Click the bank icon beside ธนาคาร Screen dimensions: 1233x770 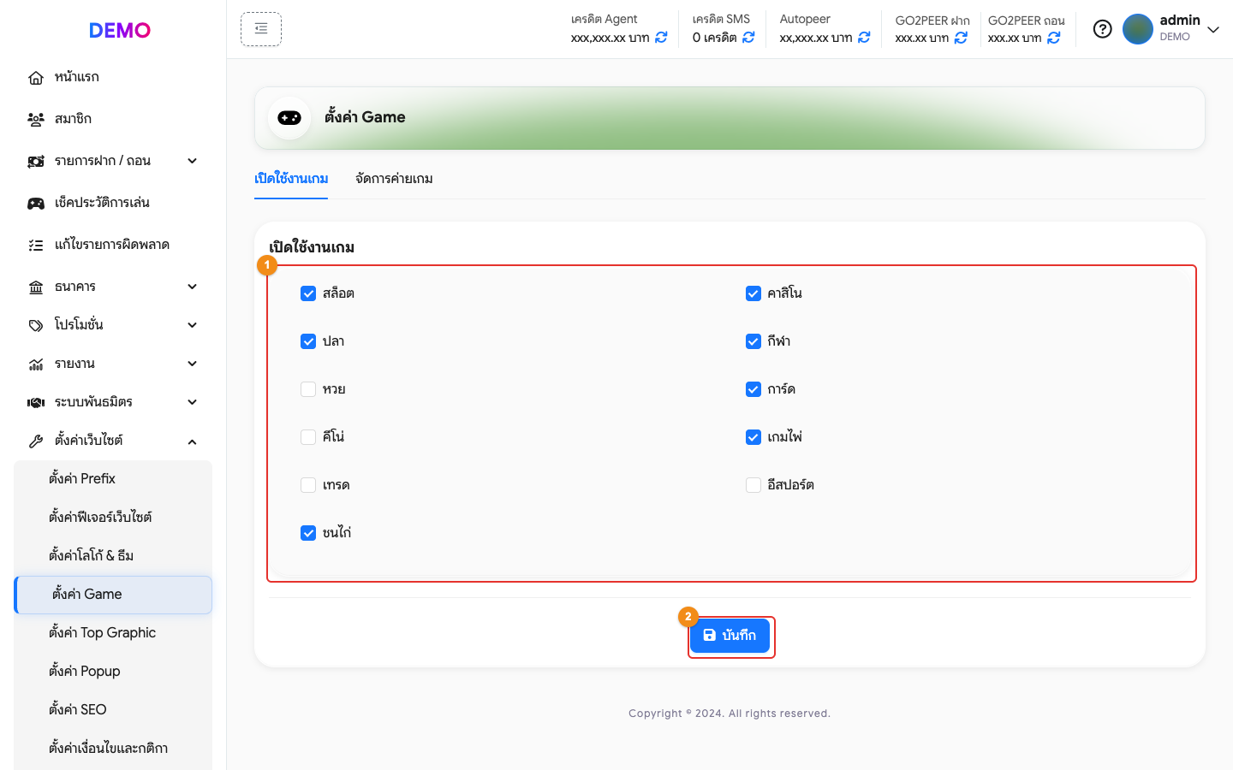pos(36,287)
